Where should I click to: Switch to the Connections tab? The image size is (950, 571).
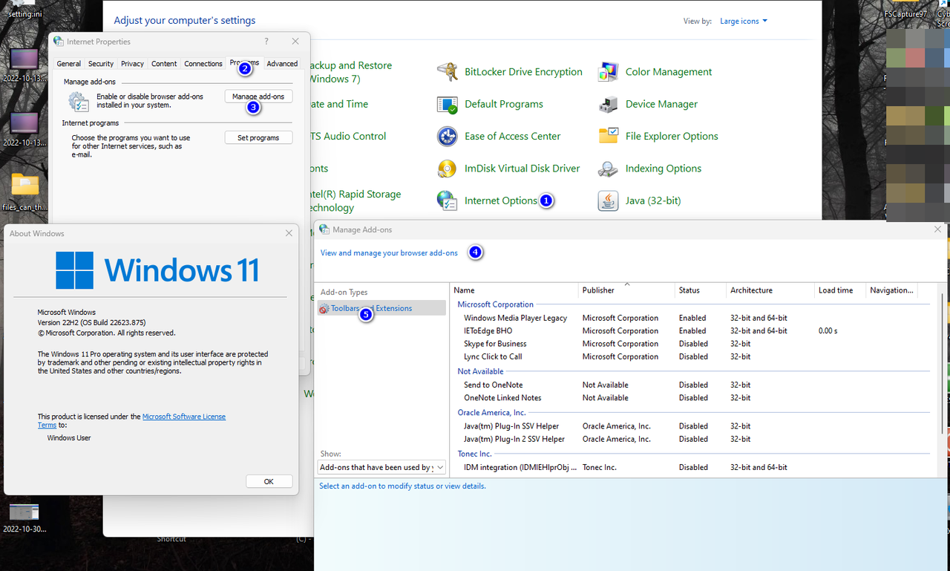[203, 64]
